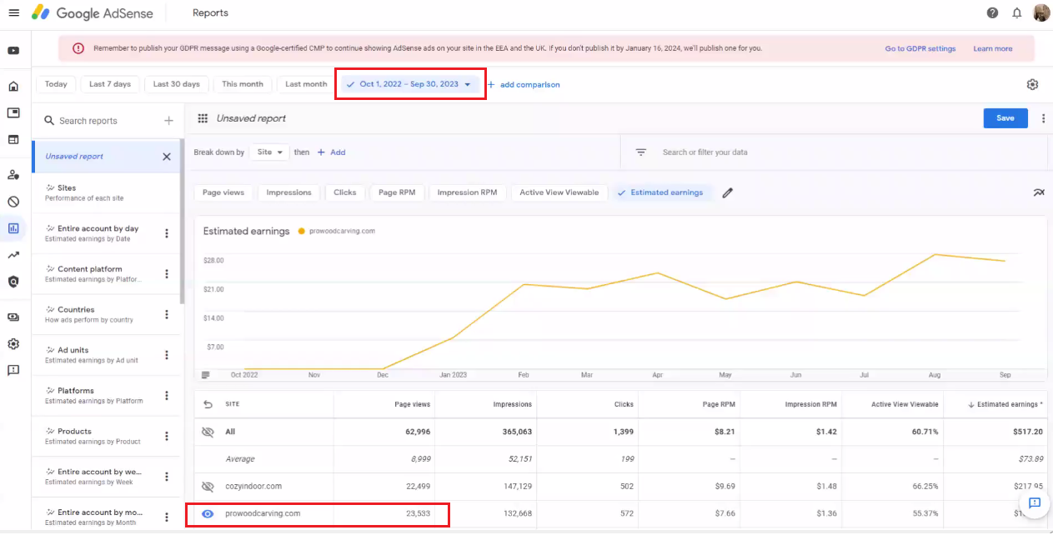Open the Optimization trend sidebar icon
The width and height of the screenshot is (1053, 540).
(x=13, y=255)
